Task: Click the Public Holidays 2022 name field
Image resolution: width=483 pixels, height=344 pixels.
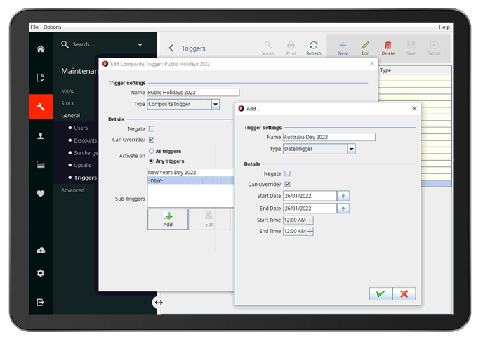Action: tap(193, 93)
